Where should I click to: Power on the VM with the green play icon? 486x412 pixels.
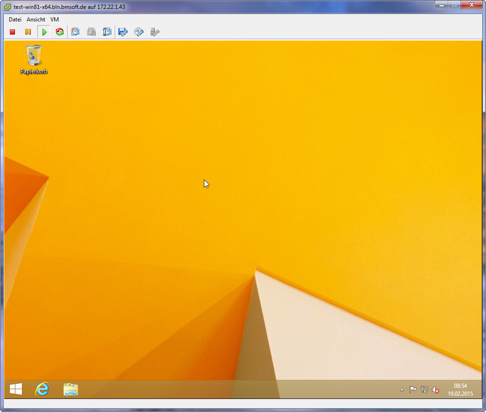[x=44, y=32]
